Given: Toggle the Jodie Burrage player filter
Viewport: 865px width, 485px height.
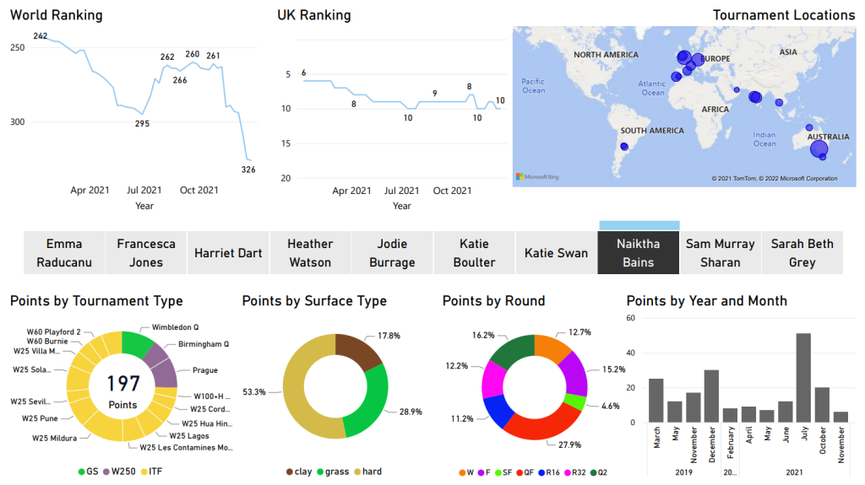Looking at the screenshot, I should [392, 253].
